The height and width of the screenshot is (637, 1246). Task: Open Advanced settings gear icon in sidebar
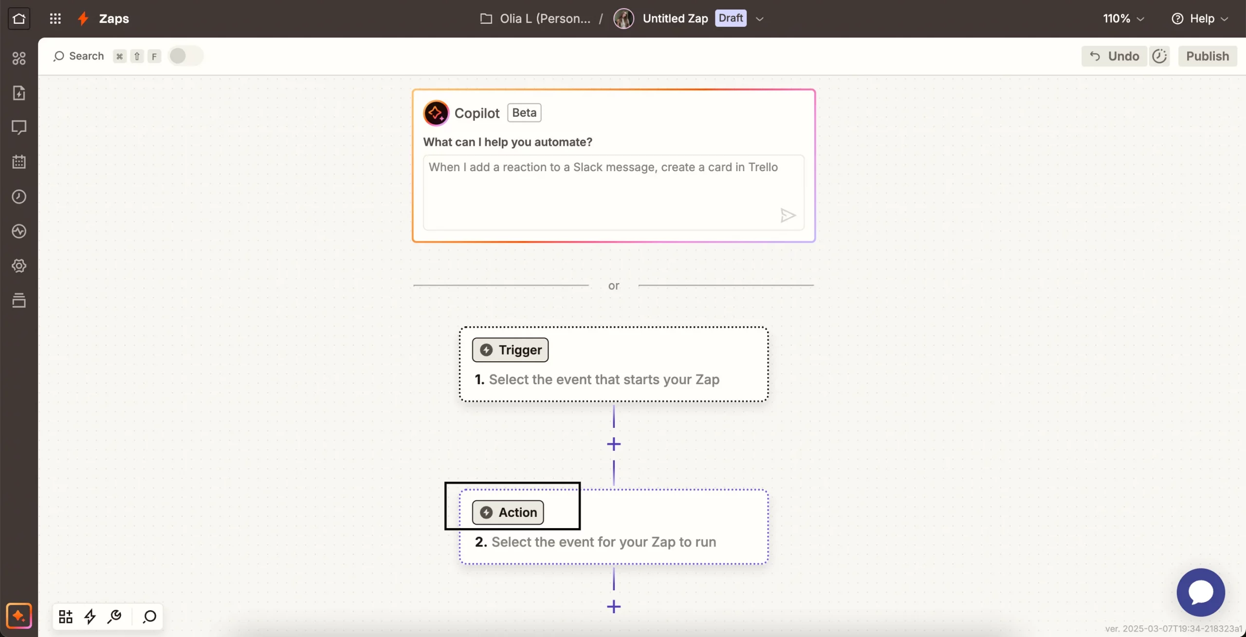pos(19,265)
